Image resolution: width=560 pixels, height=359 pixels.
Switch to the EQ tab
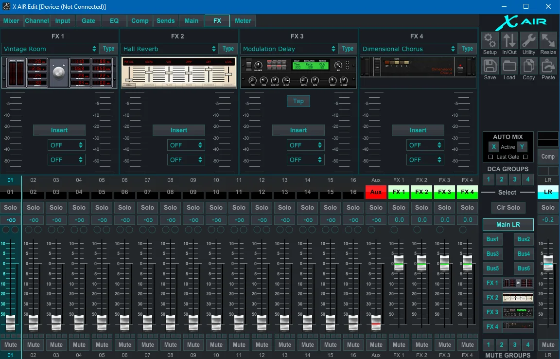click(114, 21)
